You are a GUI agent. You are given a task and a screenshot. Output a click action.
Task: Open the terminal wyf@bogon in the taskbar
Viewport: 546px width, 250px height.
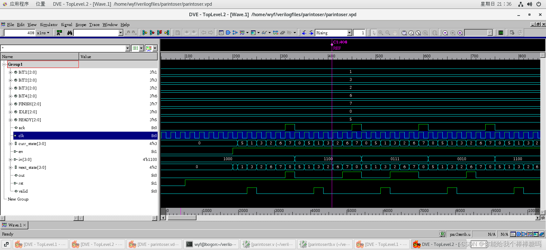(x=211, y=244)
